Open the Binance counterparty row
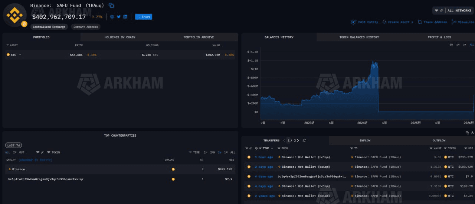 coord(19,169)
